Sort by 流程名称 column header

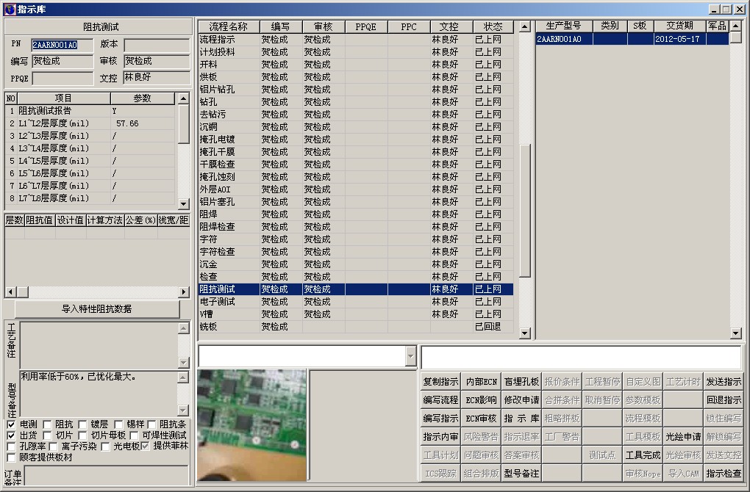[x=229, y=26]
